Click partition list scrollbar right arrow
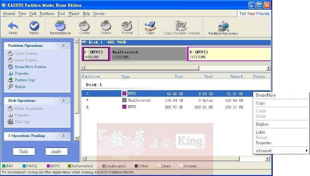 267,159
